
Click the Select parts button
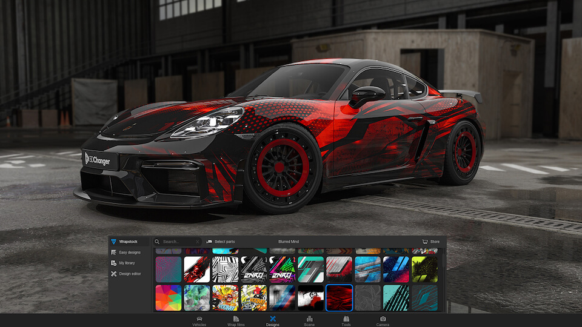tap(222, 242)
